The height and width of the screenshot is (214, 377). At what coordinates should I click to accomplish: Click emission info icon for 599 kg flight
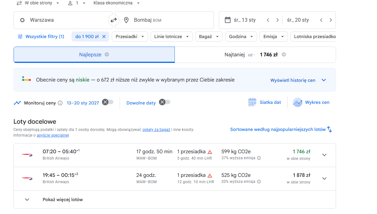tap(259, 158)
